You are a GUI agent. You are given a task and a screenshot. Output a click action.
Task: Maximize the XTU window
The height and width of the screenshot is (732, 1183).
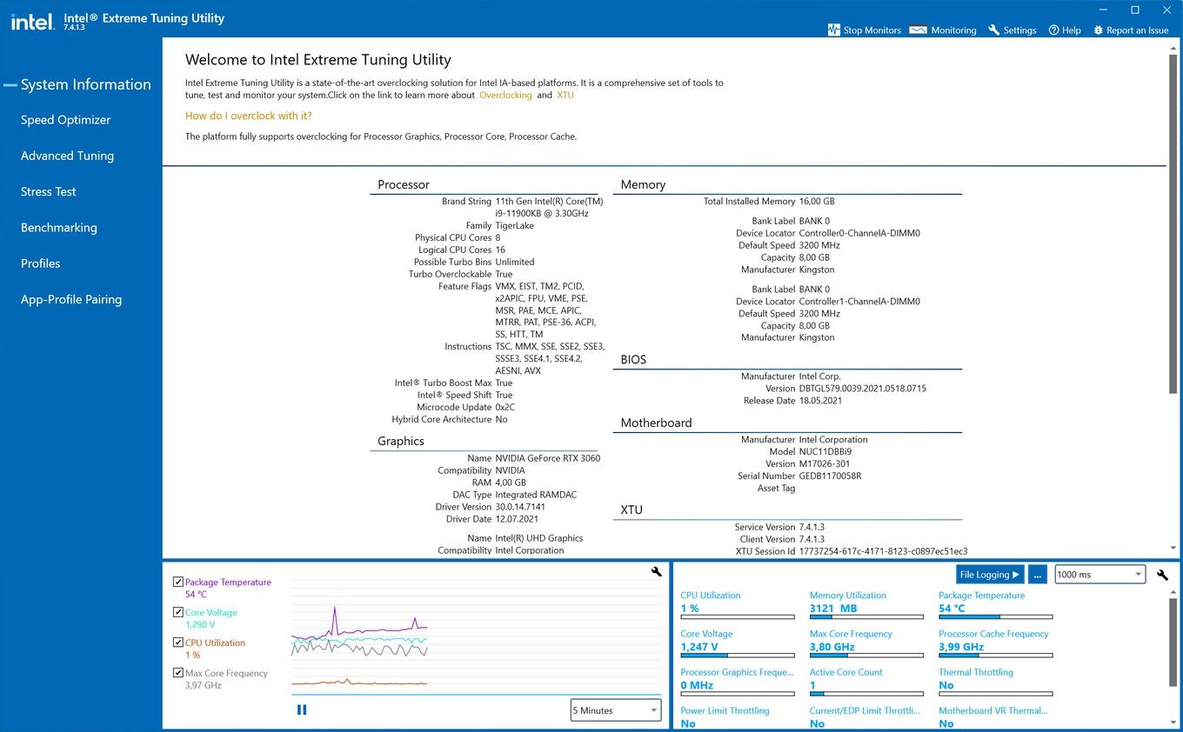coord(1134,10)
